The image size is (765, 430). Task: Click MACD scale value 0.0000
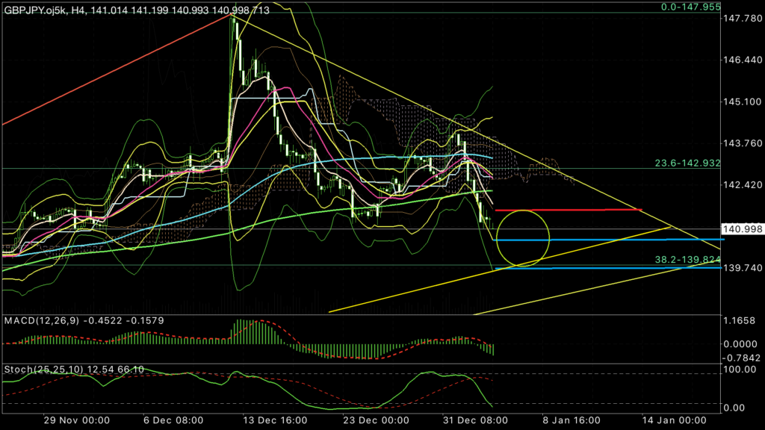click(740, 344)
